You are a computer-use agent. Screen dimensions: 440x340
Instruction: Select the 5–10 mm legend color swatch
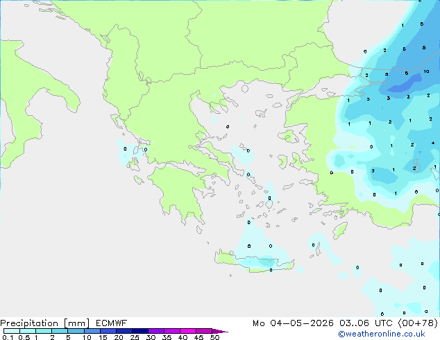tap(76, 331)
